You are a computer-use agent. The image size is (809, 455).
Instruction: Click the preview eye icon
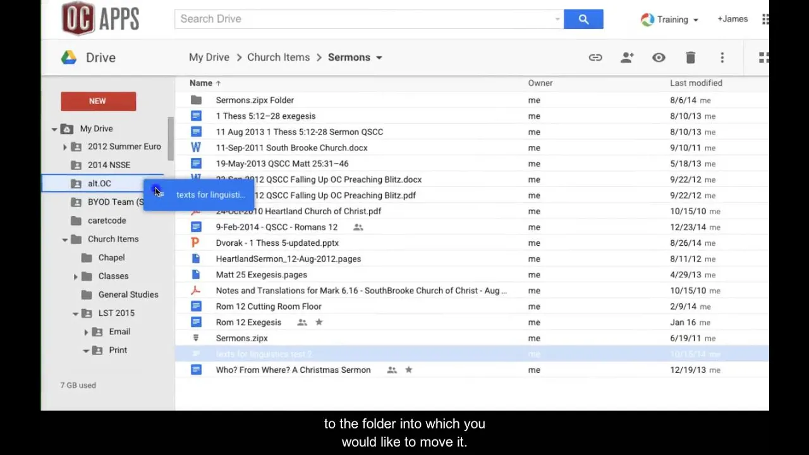(x=659, y=58)
